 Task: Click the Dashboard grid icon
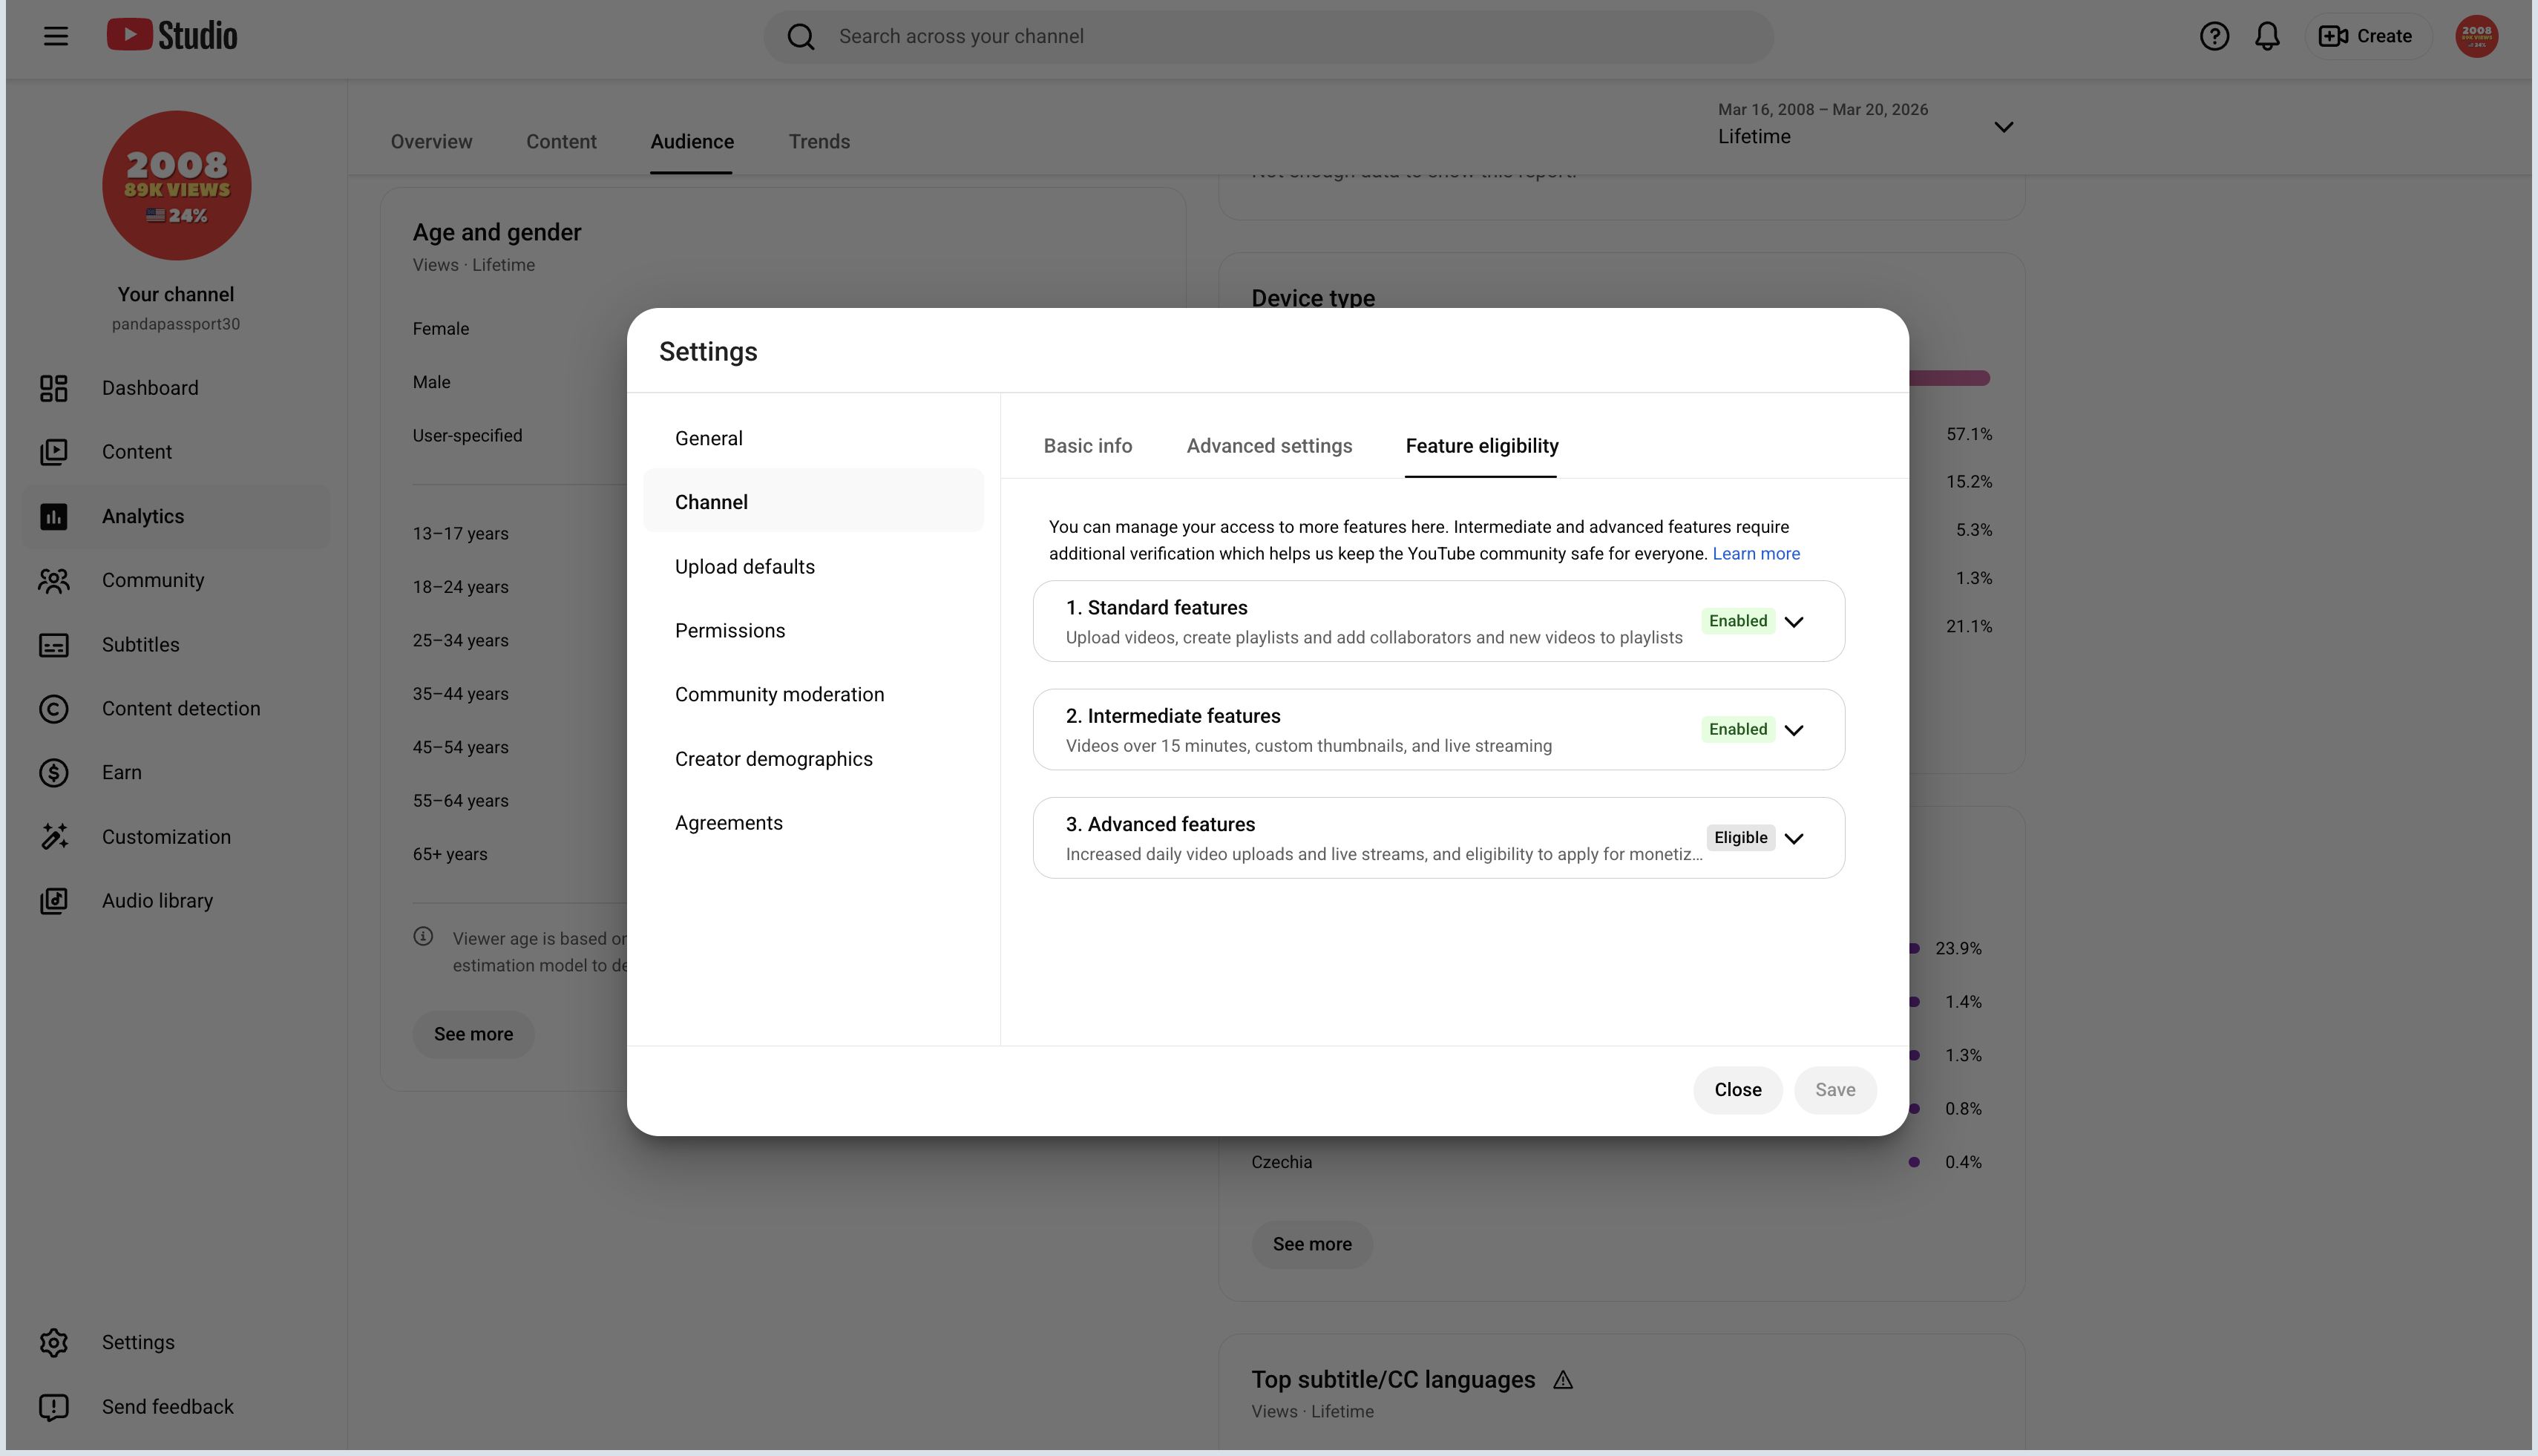pyautogui.click(x=54, y=388)
